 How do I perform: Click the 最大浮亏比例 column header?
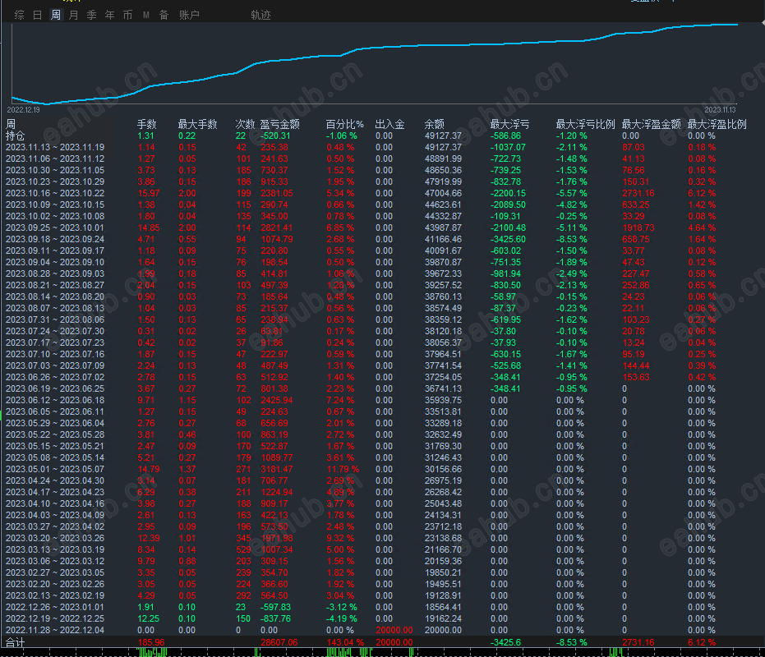tap(585, 124)
